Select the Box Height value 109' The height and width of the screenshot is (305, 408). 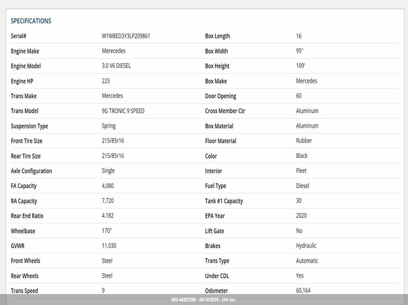(x=301, y=66)
